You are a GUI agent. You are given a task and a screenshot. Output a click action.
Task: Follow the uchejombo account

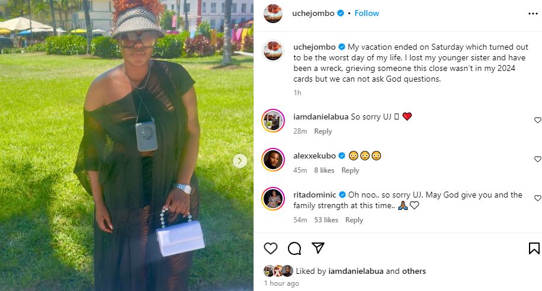point(367,13)
